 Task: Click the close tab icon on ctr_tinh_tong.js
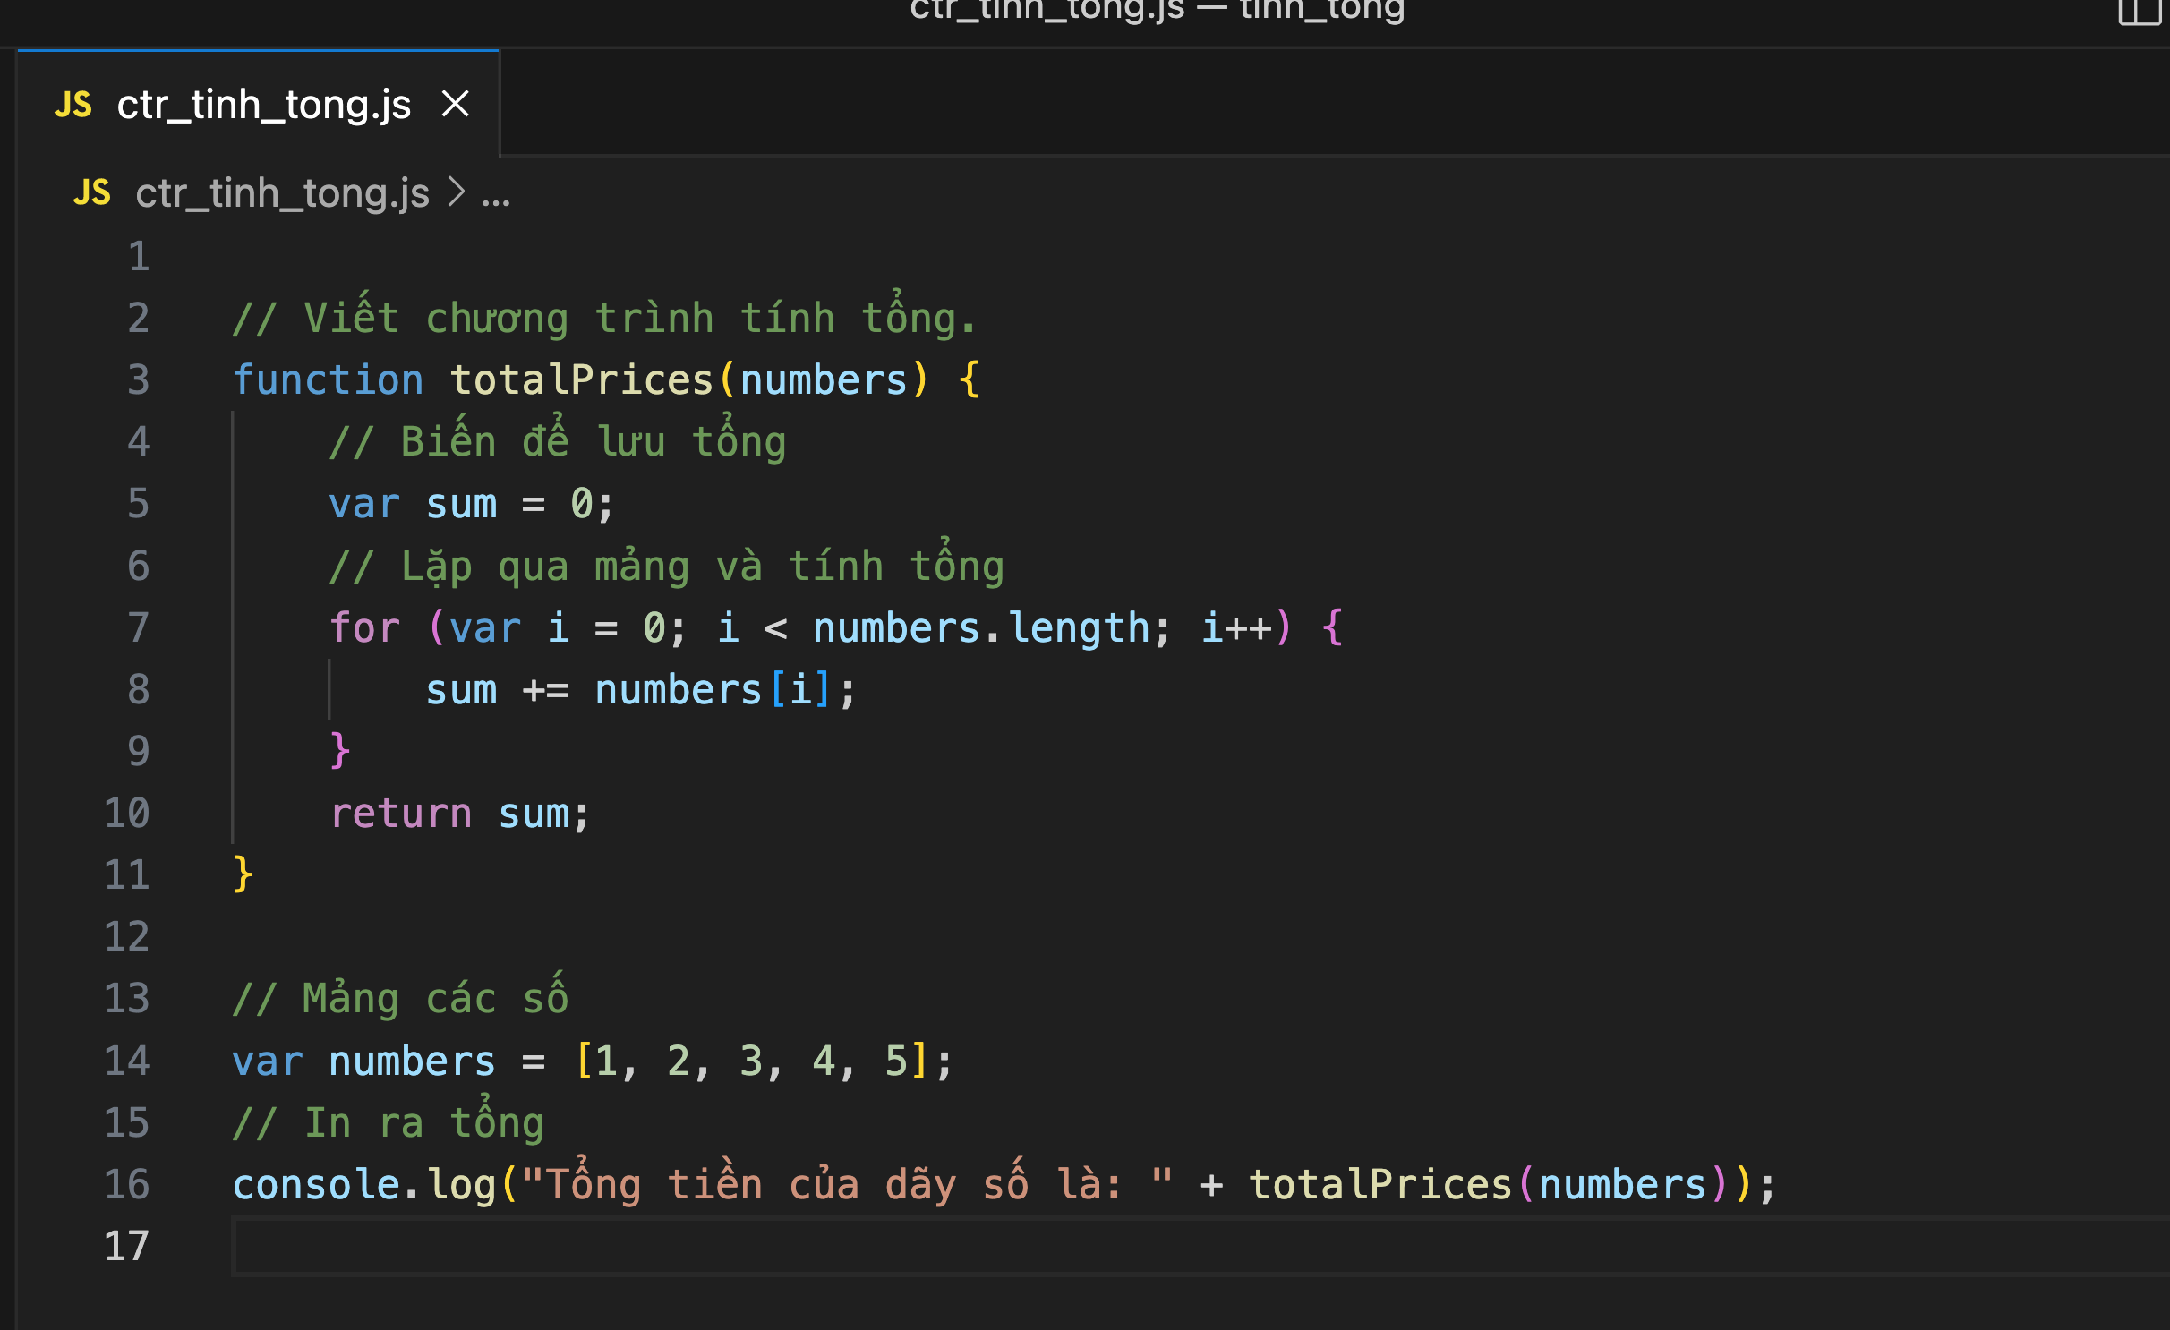click(x=457, y=104)
